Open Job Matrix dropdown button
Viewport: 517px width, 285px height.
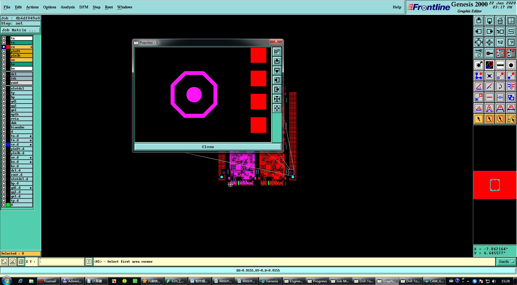tap(20, 30)
